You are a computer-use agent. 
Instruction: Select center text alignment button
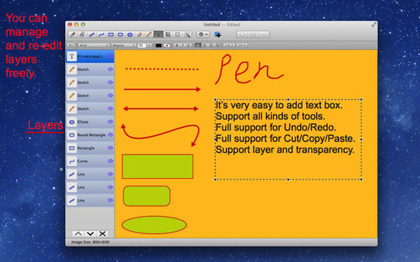click(x=204, y=45)
